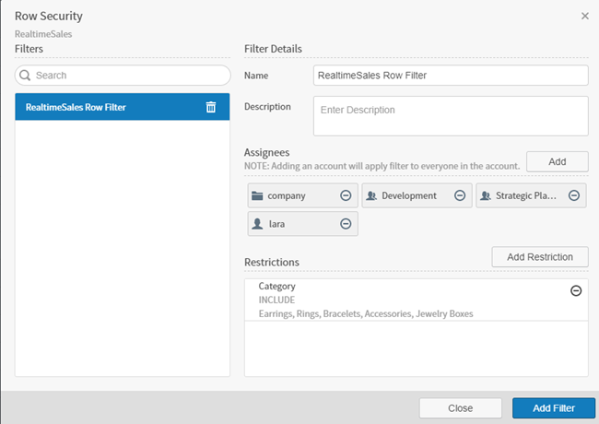Screen dimensions: 599x424
Task: Focus the filter Search field
Action: 129,76
